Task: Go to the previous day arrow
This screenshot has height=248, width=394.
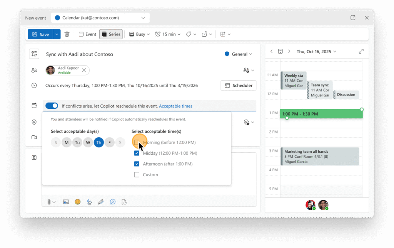Action: [271, 52]
